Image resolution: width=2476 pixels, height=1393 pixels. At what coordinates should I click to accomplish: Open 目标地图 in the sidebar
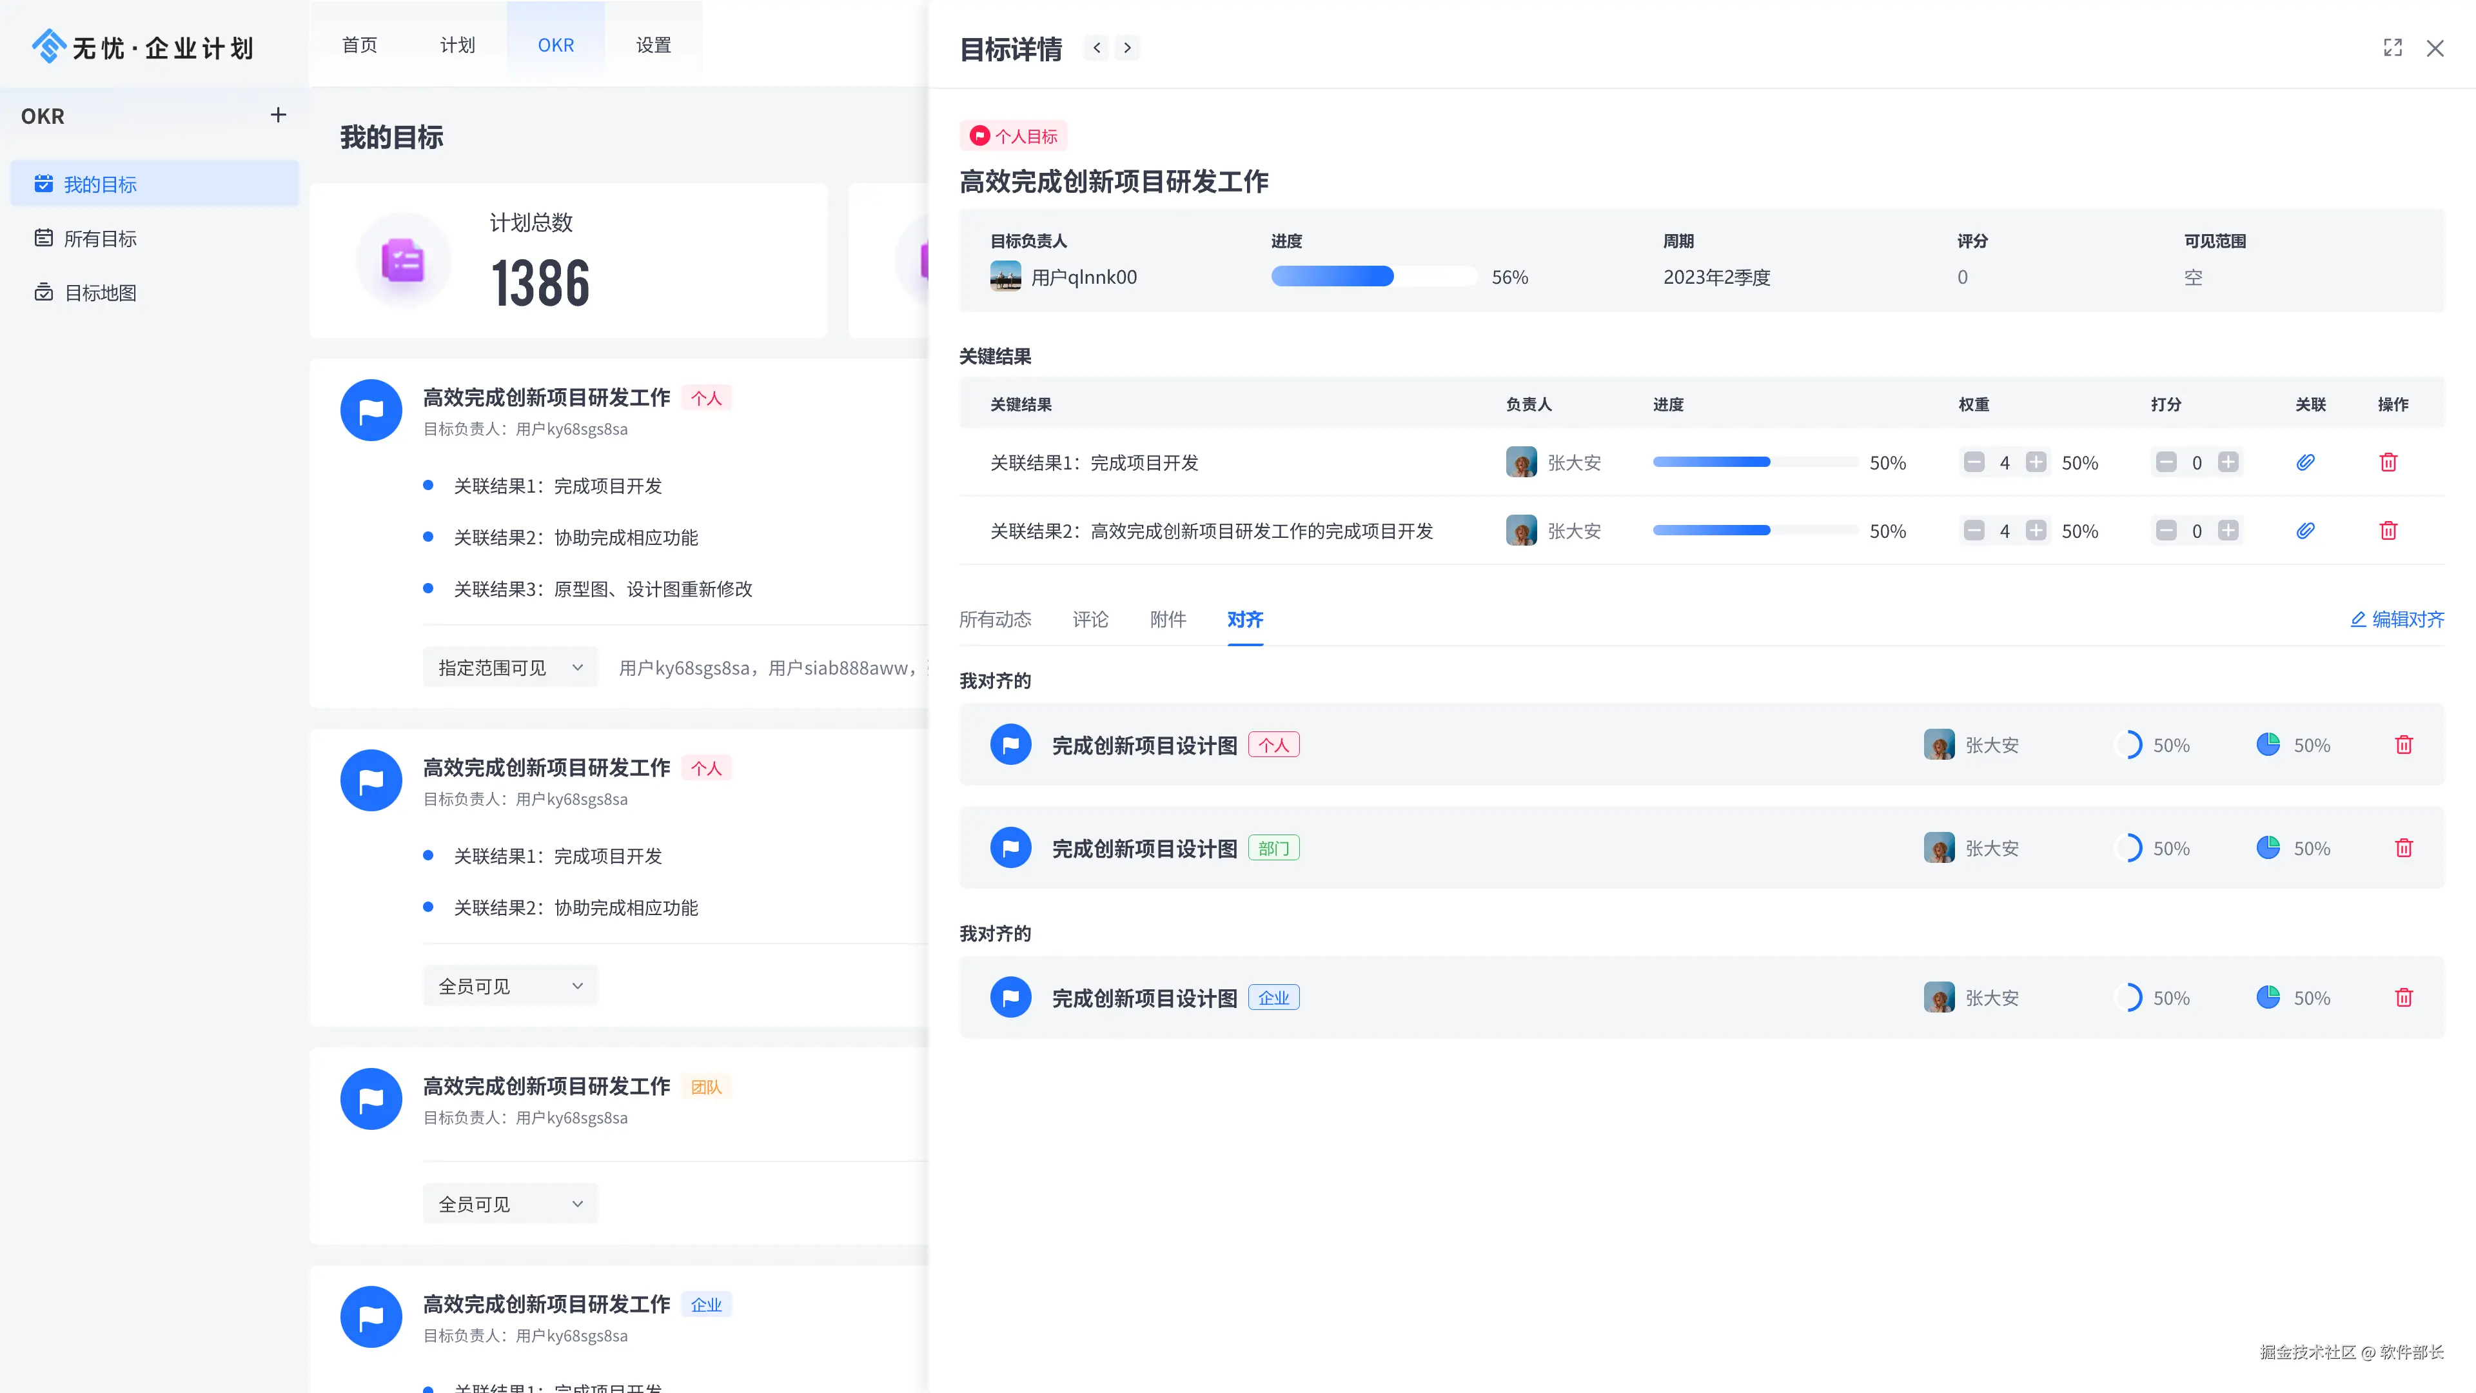tap(100, 292)
